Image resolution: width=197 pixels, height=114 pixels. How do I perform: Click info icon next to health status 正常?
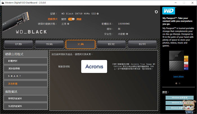tap(68, 24)
